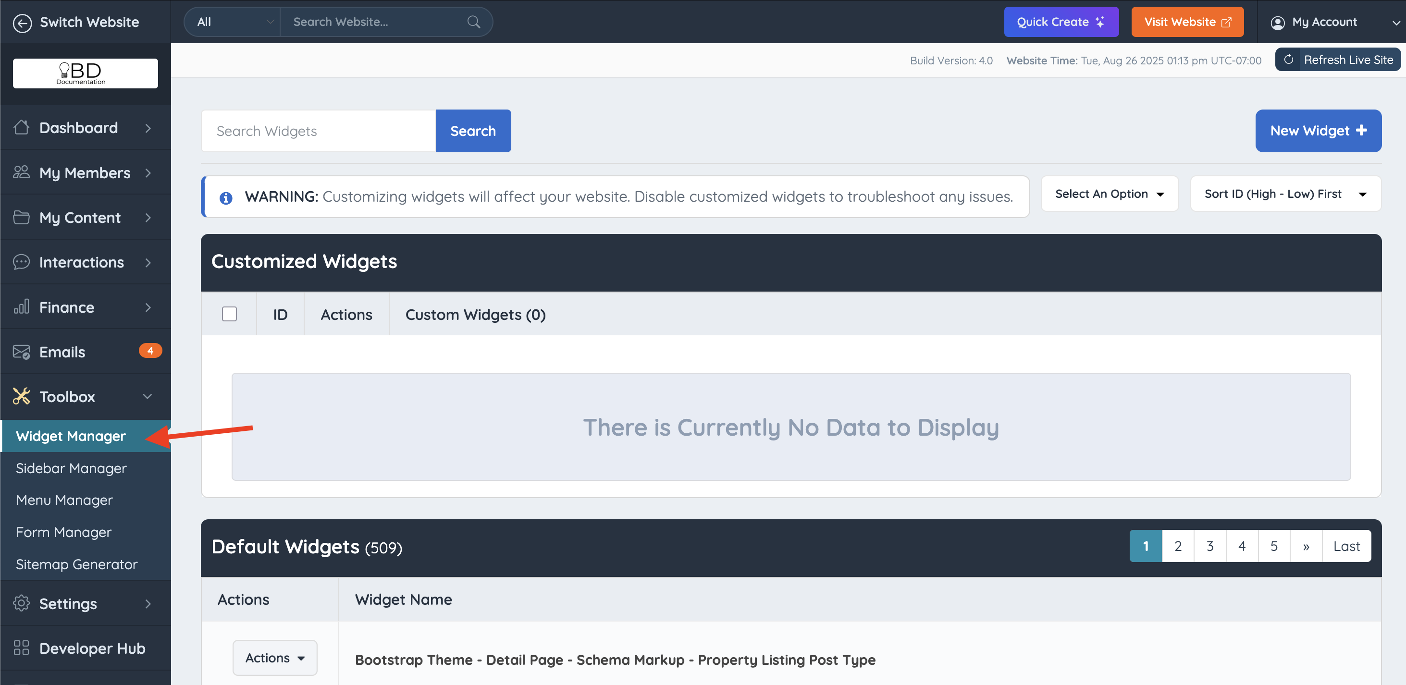
Task: Click the Developer Hub grid icon
Action: [x=21, y=648]
